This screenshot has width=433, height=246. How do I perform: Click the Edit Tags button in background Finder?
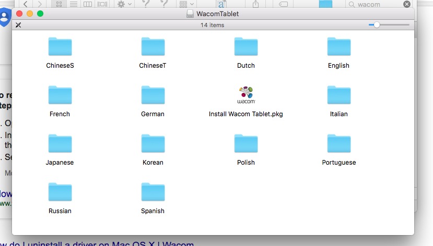click(x=283, y=4)
